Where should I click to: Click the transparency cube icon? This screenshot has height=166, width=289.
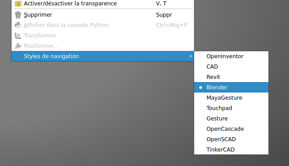click(x=18, y=4)
